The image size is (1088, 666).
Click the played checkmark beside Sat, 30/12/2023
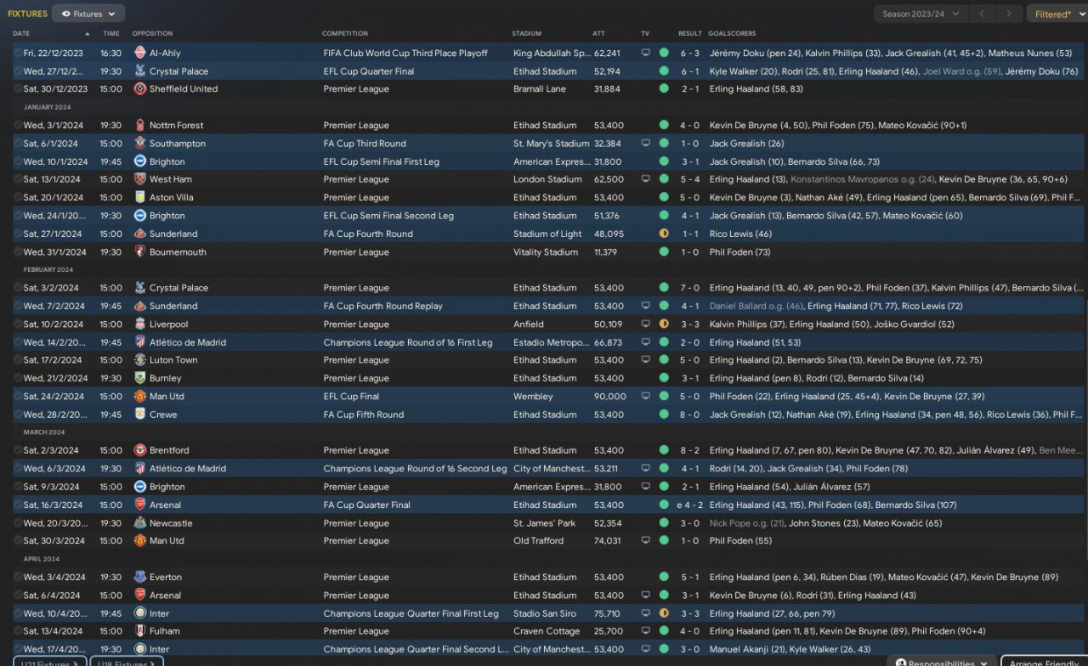pos(18,88)
